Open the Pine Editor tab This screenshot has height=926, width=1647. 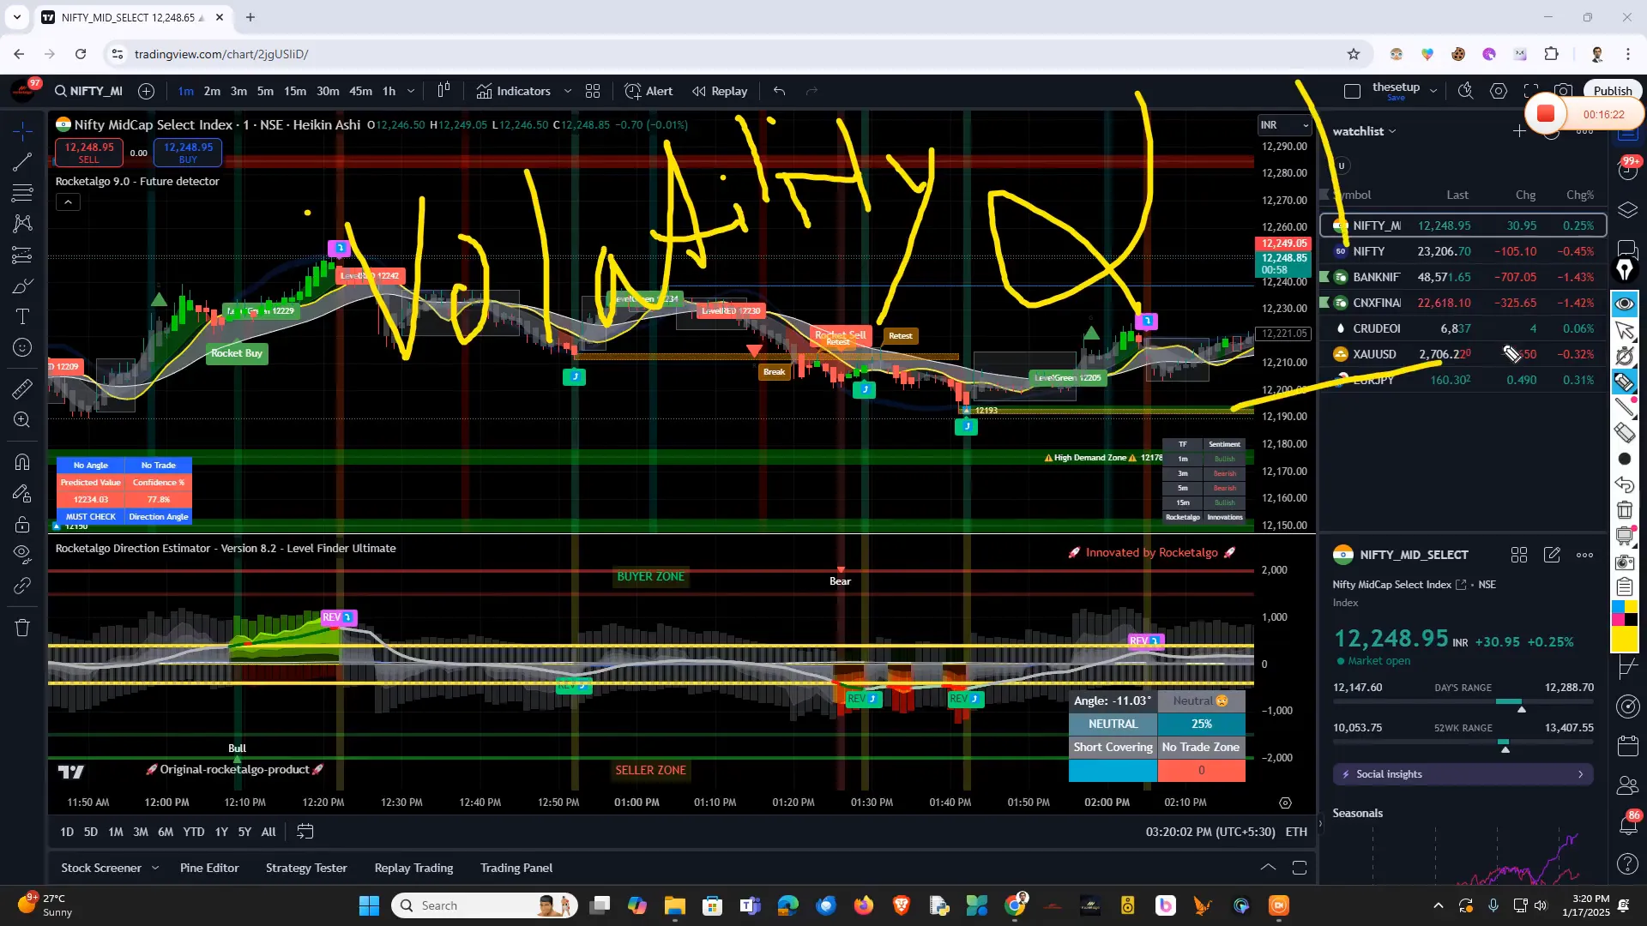[x=209, y=868]
